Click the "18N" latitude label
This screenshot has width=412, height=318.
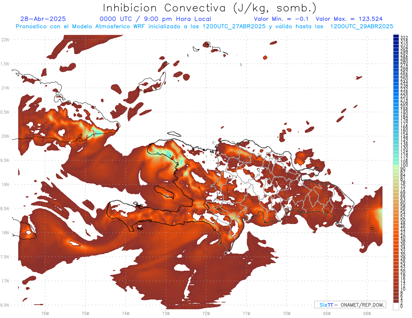(5, 233)
